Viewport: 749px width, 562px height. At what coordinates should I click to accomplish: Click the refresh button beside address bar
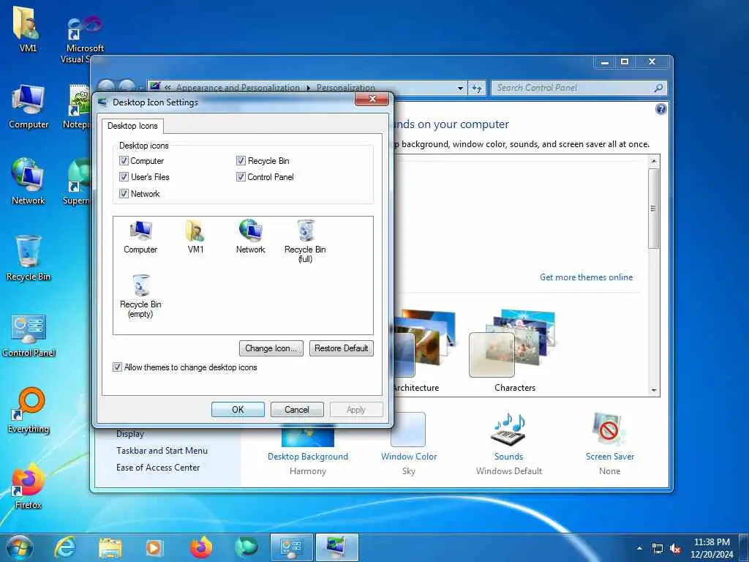477,88
